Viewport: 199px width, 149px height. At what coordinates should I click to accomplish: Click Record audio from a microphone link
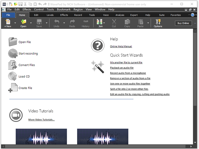click(x=128, y=73)
